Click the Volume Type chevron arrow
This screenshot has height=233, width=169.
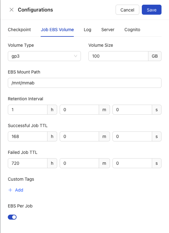[76, 56]
